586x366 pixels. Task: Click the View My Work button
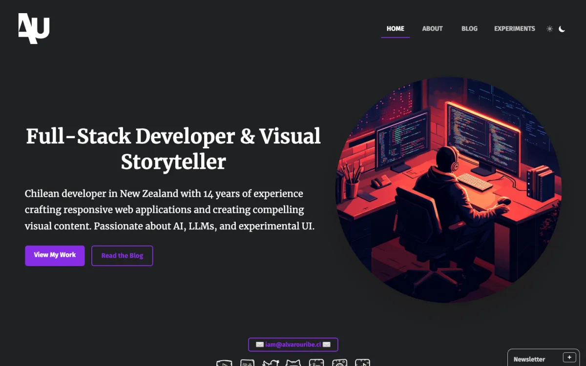55,255
